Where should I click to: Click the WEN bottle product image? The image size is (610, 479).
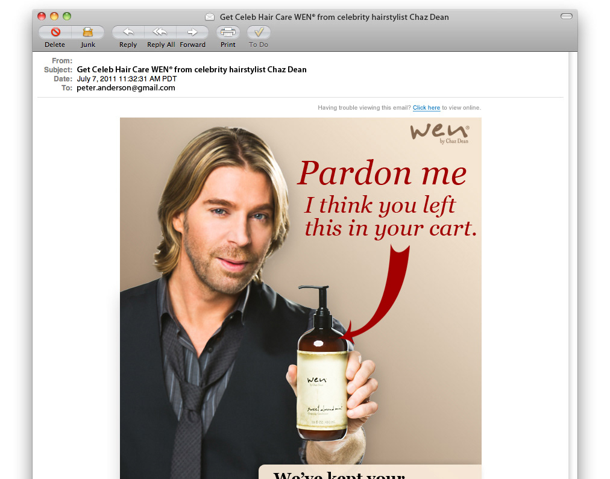pos(322,363)
